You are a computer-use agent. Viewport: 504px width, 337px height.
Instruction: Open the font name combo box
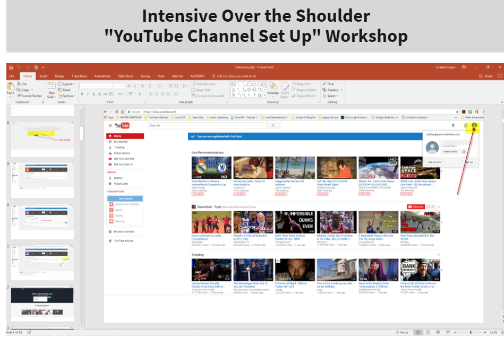point(97,86)
